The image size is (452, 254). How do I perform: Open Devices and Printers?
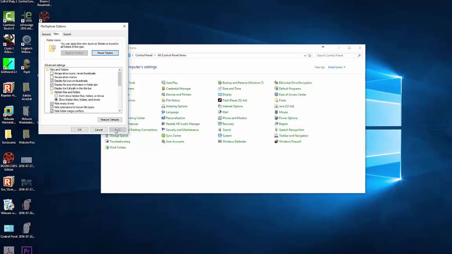click(178, 94)
